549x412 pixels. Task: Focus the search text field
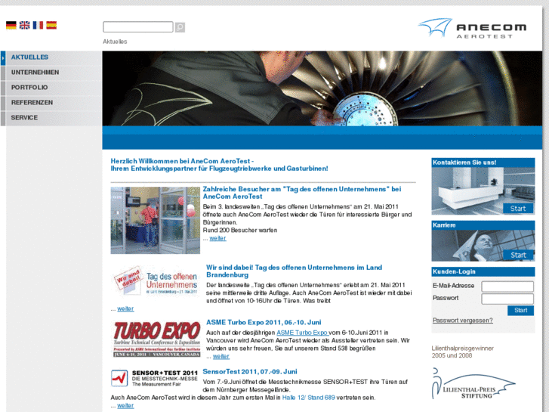138,27
